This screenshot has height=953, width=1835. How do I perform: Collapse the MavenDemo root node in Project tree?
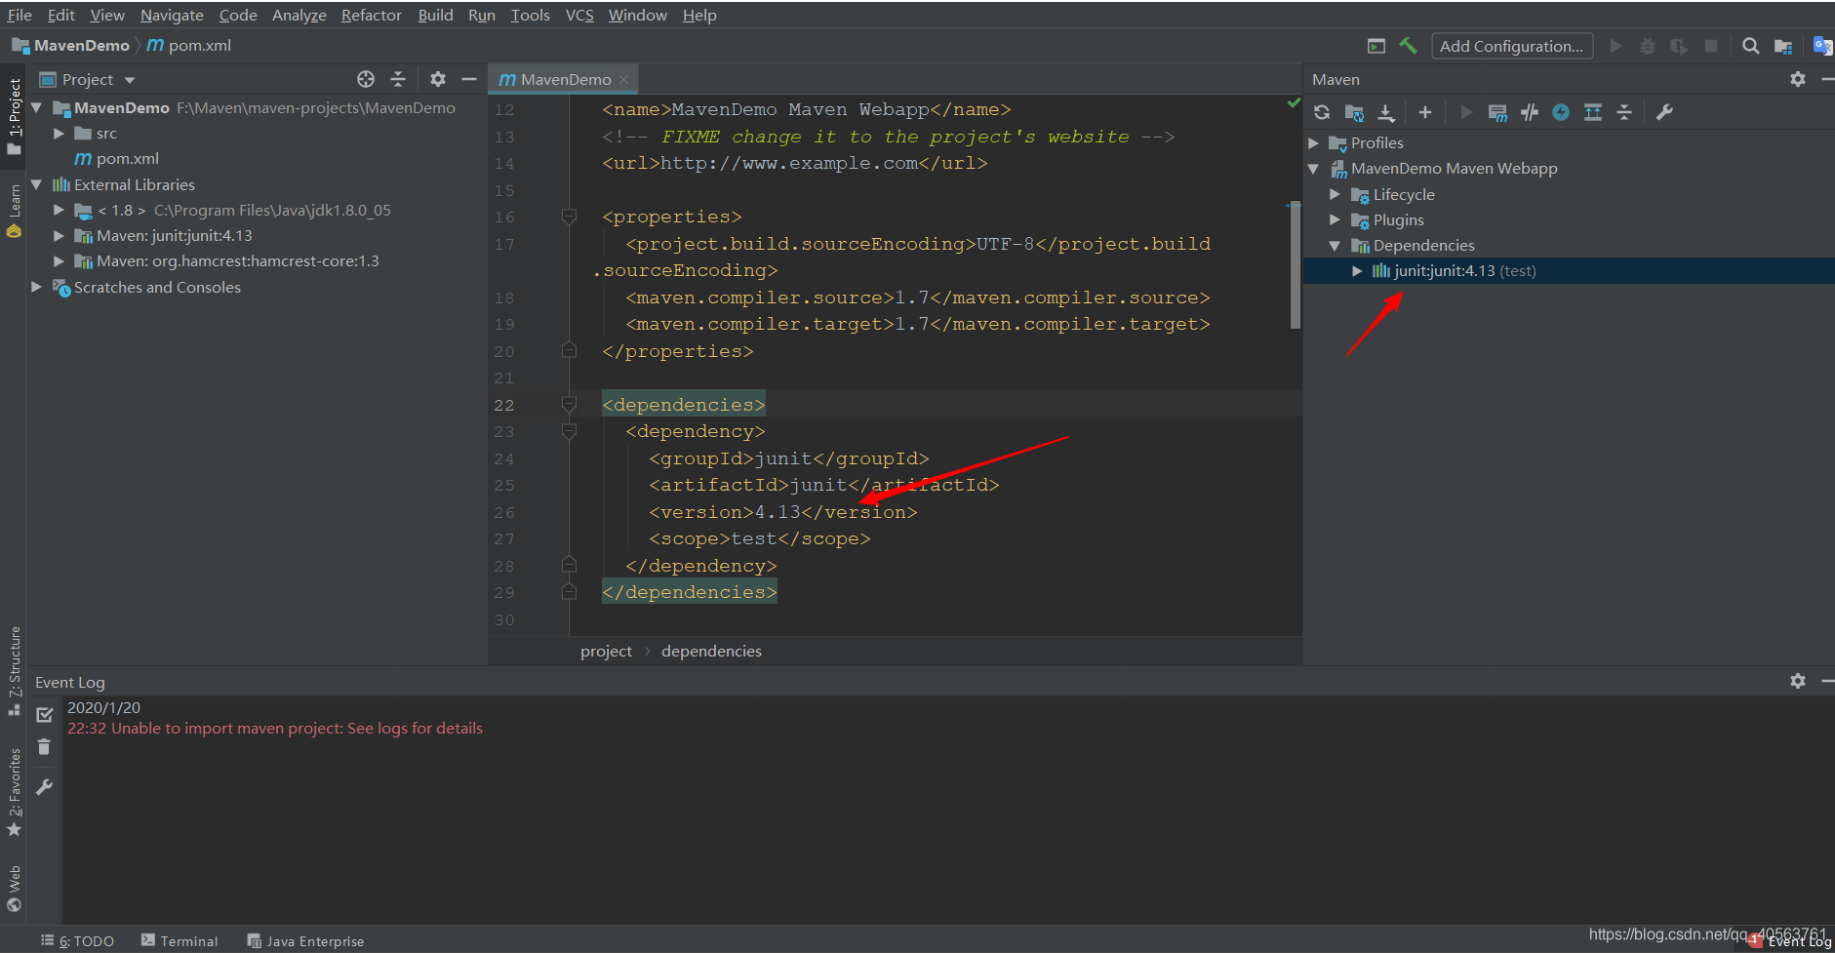point(36,108)
